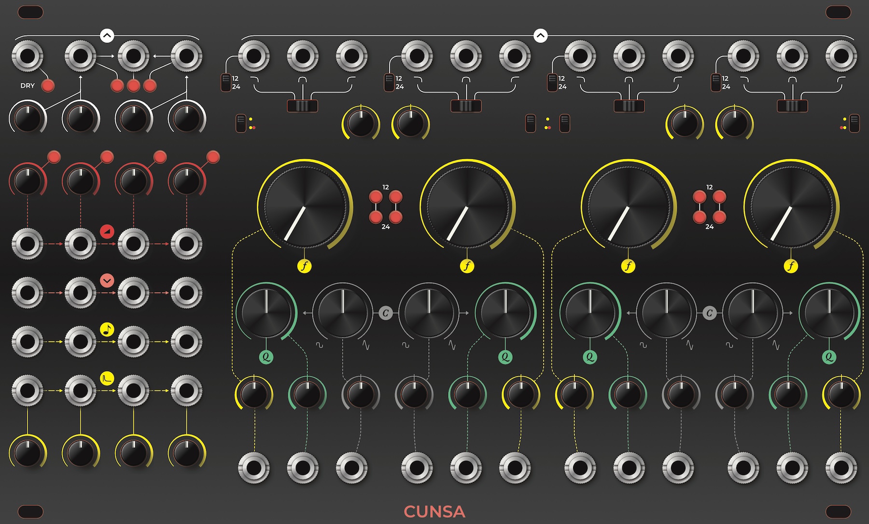Collapse the left mixer section with the chevron
Screen dimensions: 869x524
click(x=107, y=35)
